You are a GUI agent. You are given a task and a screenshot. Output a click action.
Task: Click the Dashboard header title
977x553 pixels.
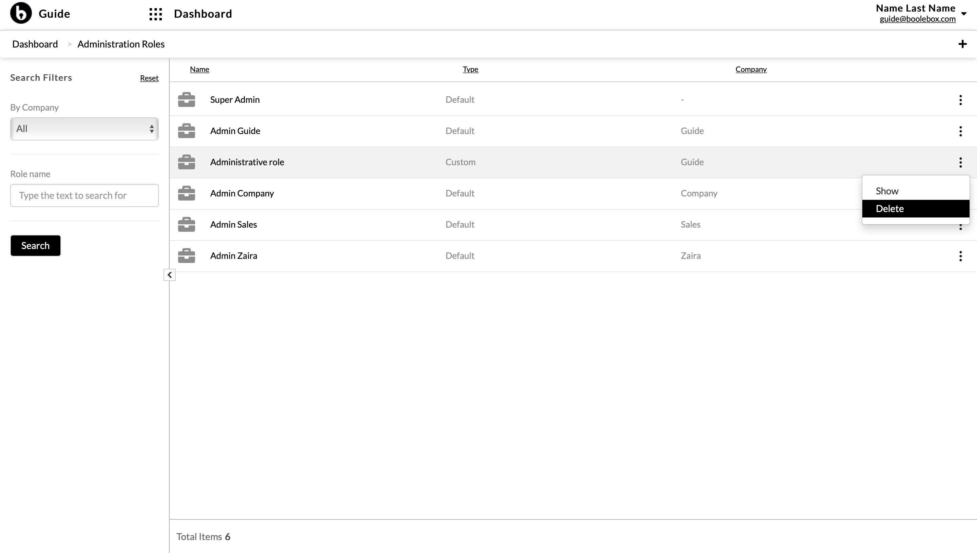(203, 14)
